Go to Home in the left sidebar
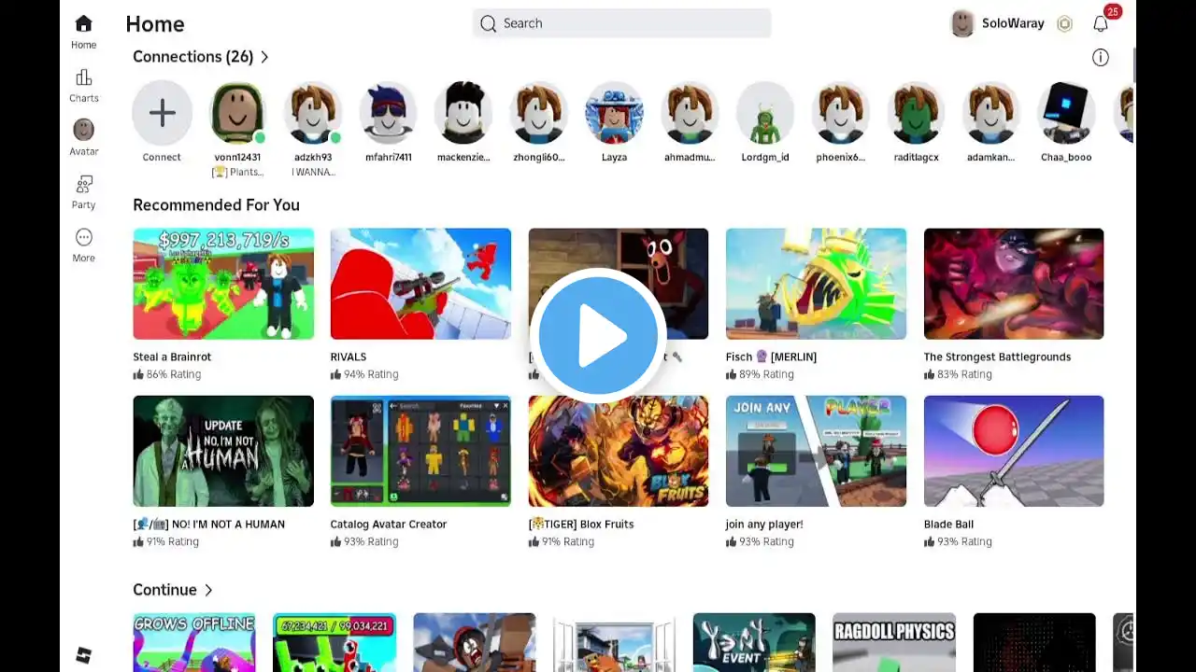 coord(83,32)
